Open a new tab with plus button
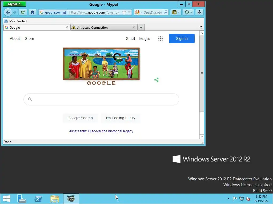The image size is (273, 204). (x=141, y=27)
